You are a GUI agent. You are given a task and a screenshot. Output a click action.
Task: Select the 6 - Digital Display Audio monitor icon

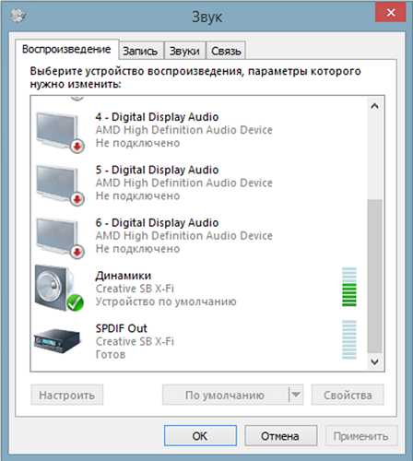point(60,237)
